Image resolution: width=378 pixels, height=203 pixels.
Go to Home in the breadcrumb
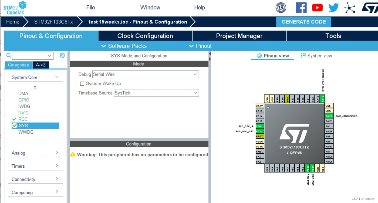[x=13, y=22]
